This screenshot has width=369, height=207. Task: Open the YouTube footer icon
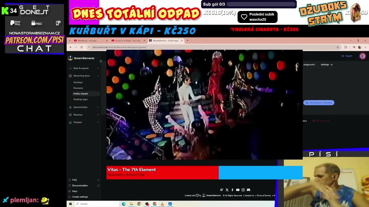(x=238, y=190)
